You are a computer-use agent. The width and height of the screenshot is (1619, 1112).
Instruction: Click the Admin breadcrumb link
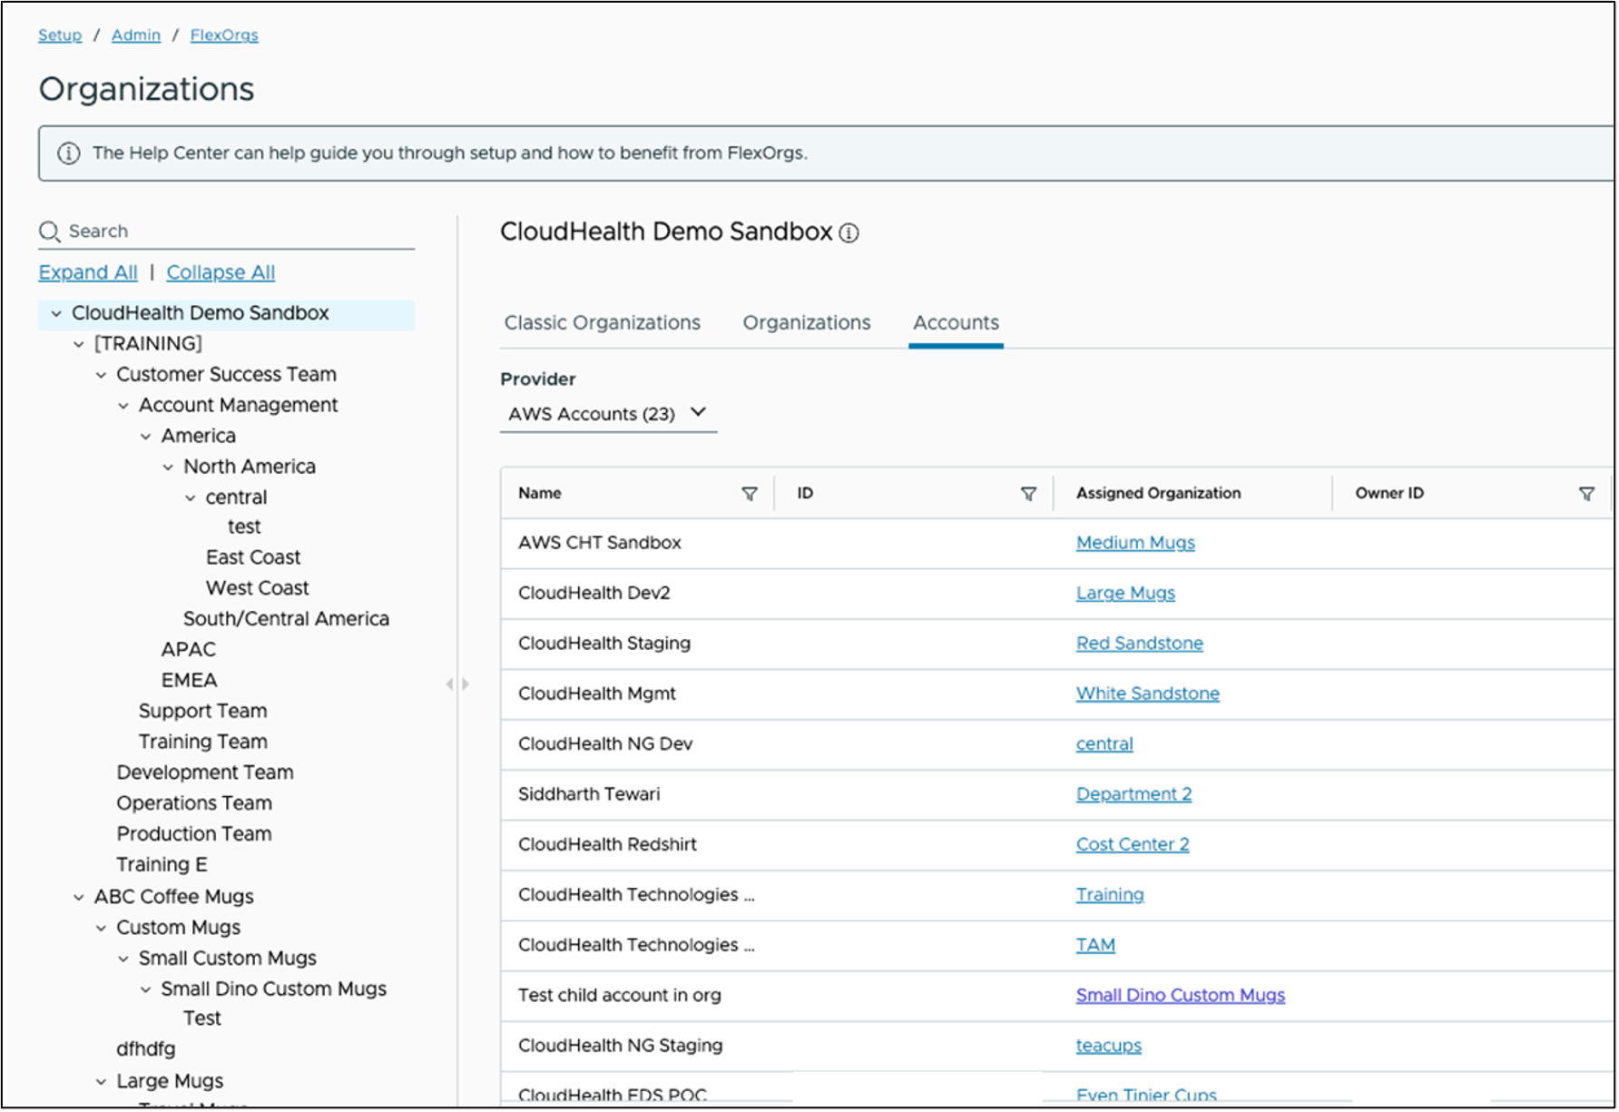(x=136, y=35)
